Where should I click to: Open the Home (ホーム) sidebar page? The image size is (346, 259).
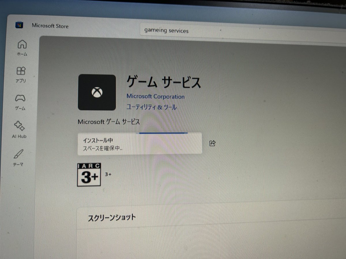[x=22, y=48]
